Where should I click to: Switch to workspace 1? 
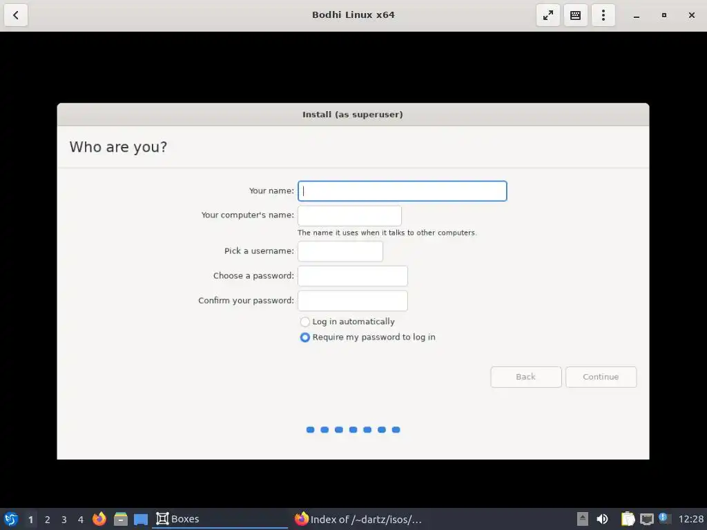pyautogui.click(x=30, y=520)
